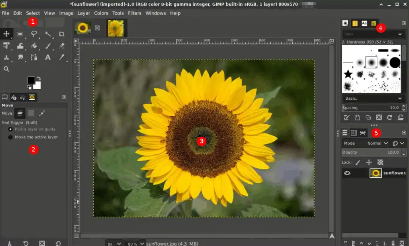Open brush as image

coord(400,118)
